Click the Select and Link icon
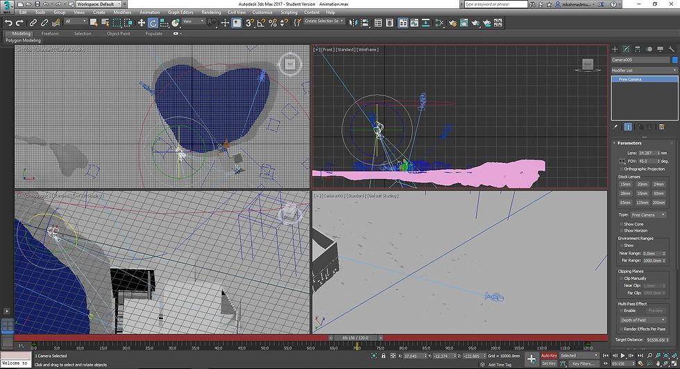Screen dimensions: 680x369 click(x=33, y=23)
